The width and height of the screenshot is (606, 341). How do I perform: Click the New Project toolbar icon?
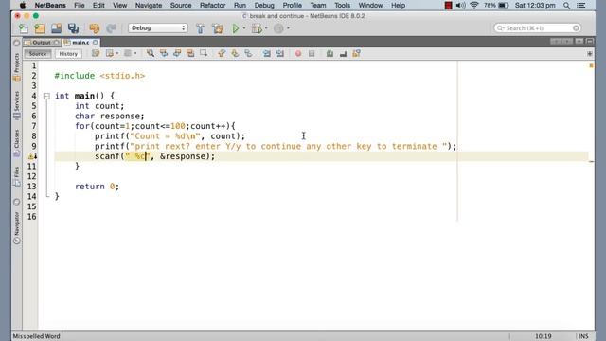[40, 28]
